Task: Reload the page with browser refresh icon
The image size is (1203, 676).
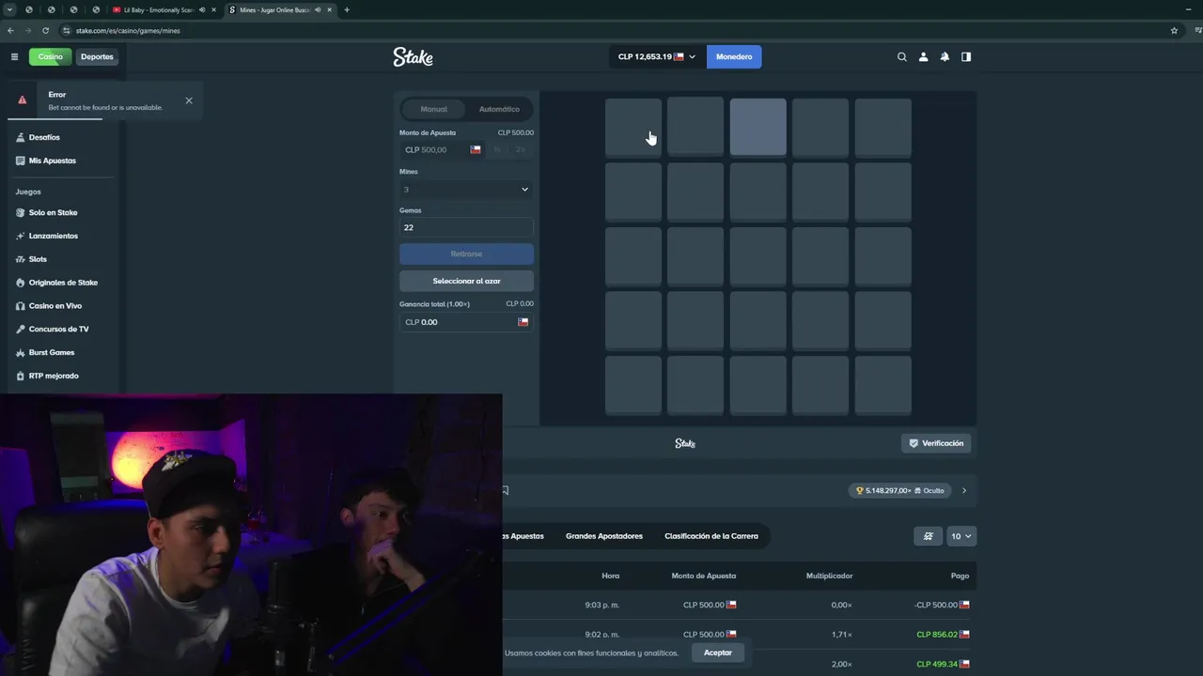Action: [45, 30]
